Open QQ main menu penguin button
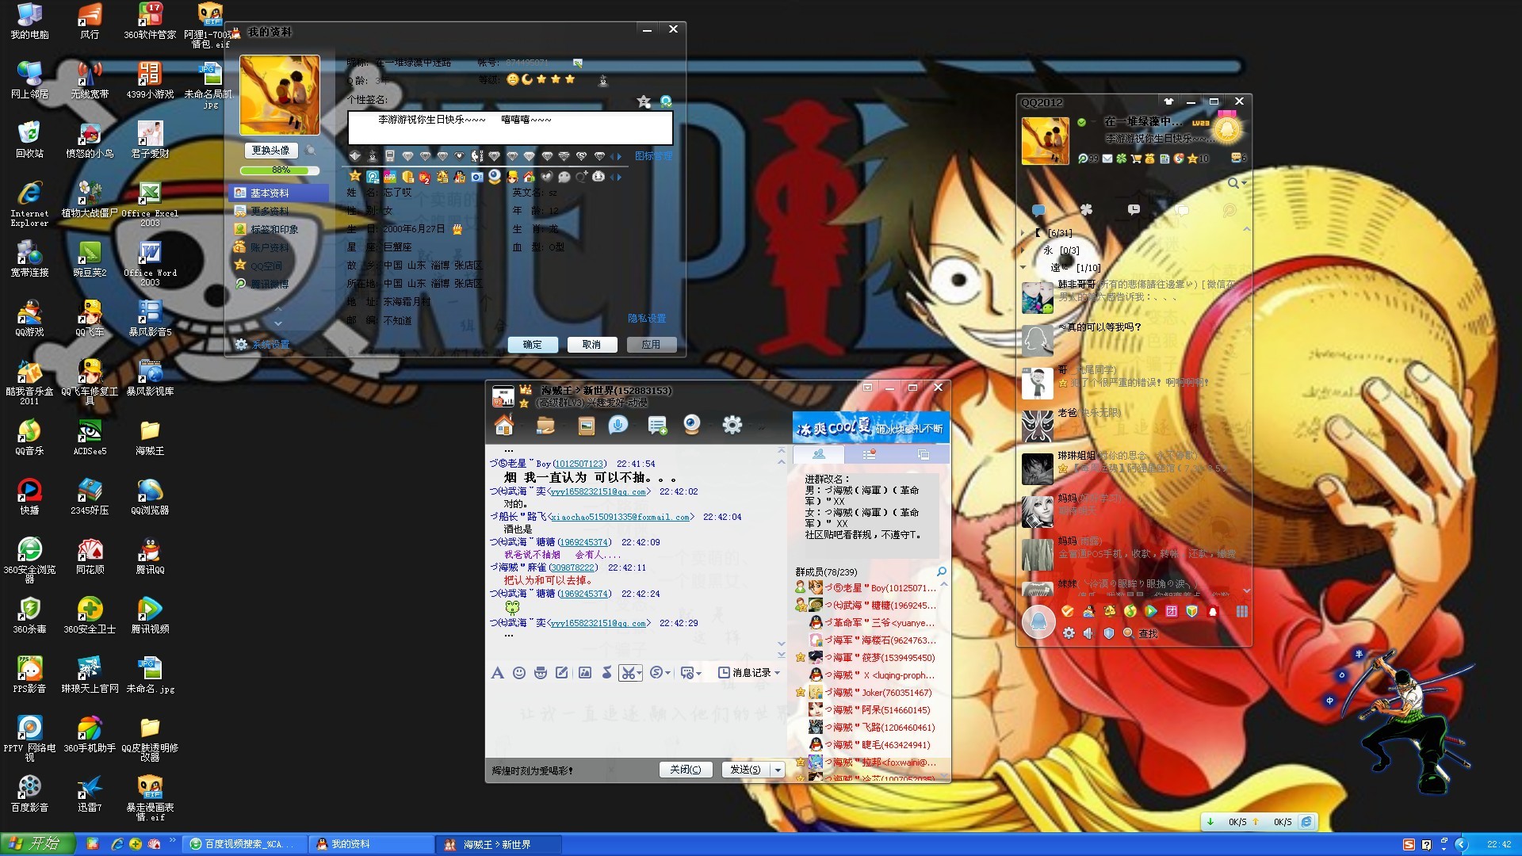Screen dimensions: 1522x856 coord(1038,621)
